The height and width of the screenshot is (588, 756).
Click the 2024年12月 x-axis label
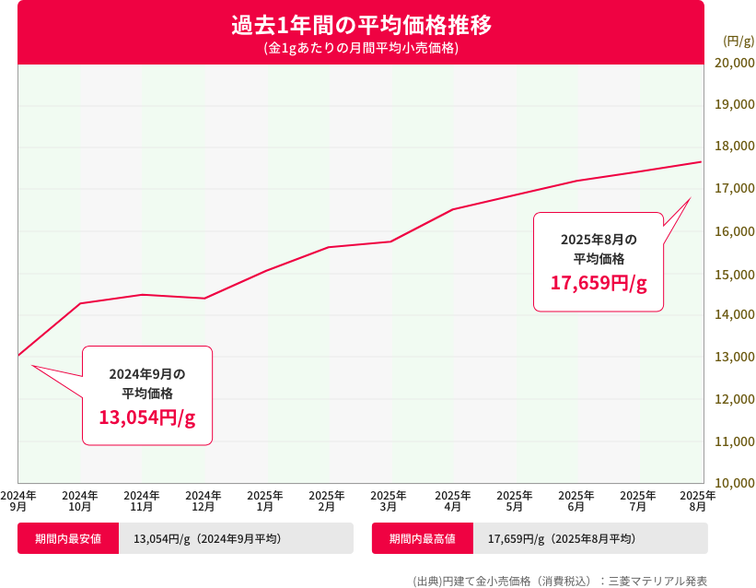(204, 500)
